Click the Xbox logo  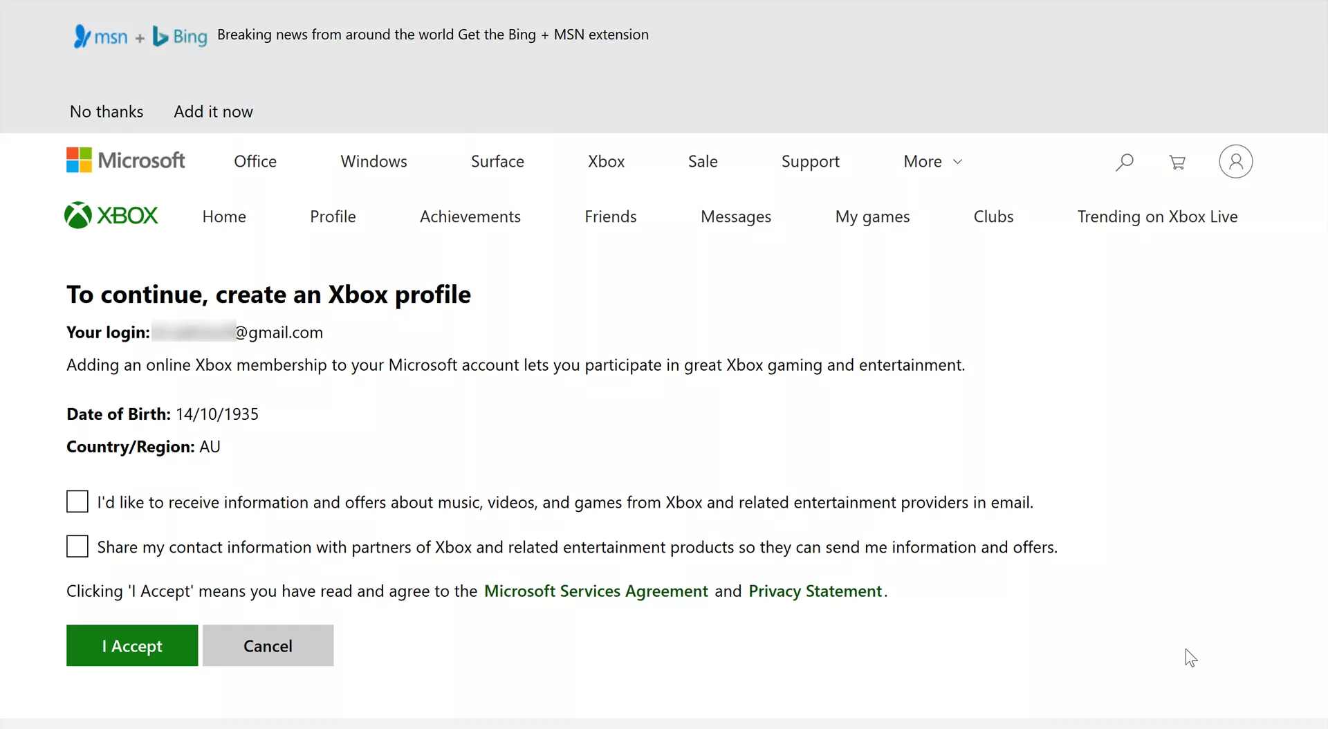pyautogui.click(x=111, y=216)
